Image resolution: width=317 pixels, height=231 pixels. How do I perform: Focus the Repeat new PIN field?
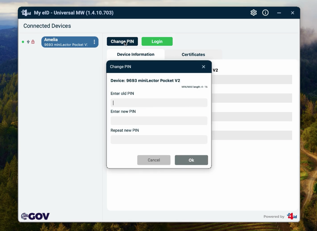click(x=159, y=140)
